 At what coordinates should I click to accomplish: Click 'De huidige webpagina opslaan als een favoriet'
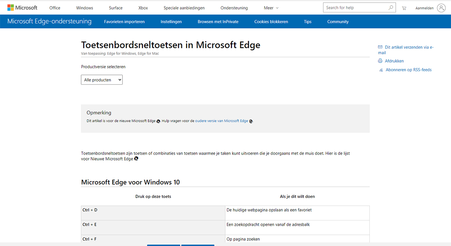269,210
